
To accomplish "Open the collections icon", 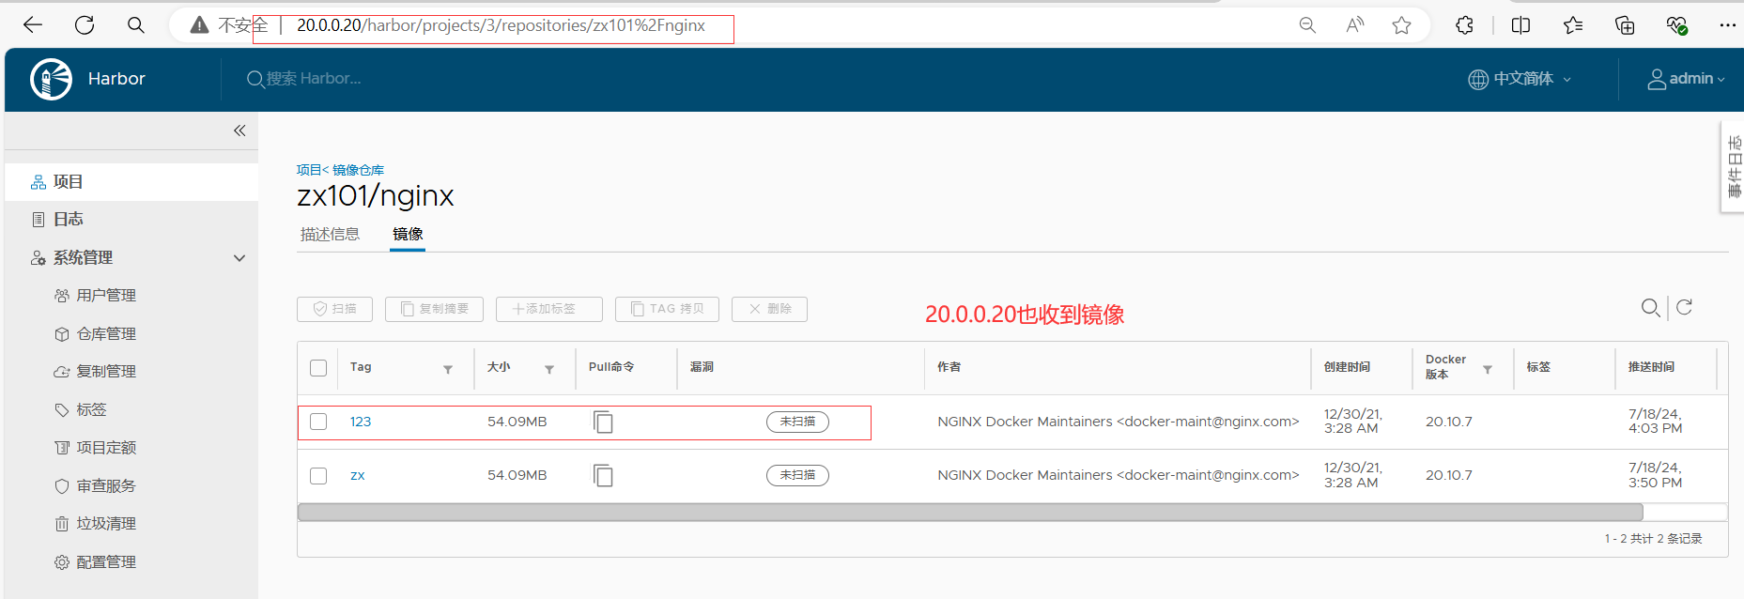I will [1625, 25].
